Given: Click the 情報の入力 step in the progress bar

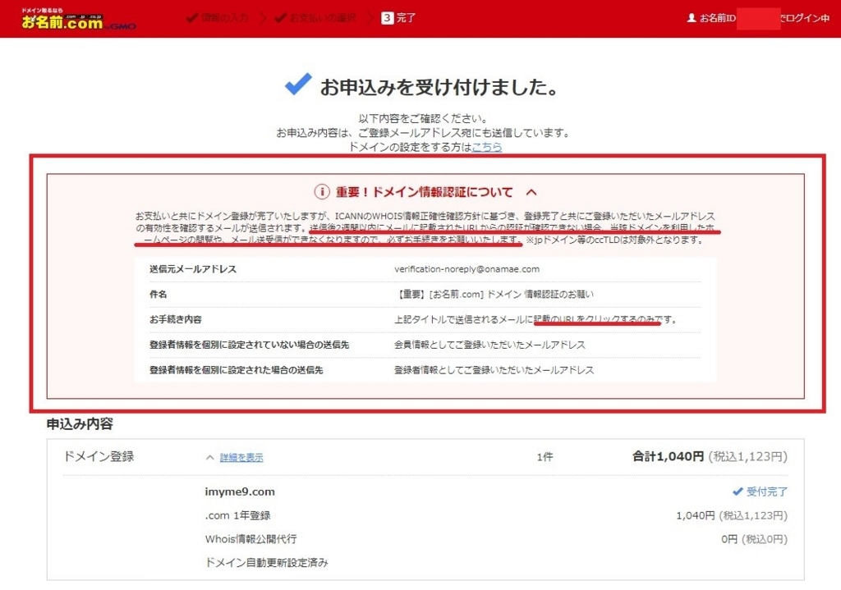Looking at the screenshot, I should 217,18.
